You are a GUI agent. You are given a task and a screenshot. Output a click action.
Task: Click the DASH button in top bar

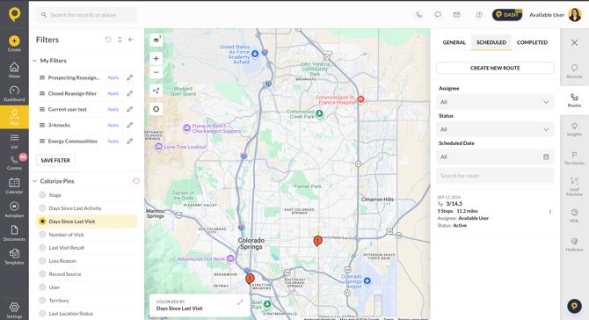(x=507, y=15)
